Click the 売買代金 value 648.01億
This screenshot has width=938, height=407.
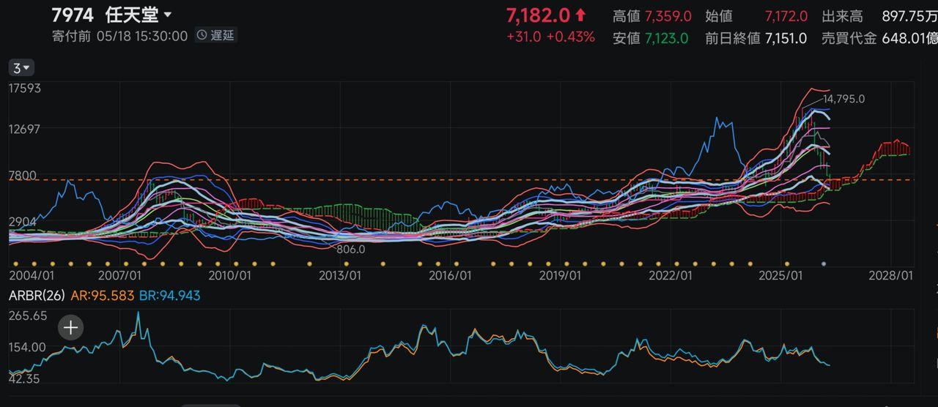coord(909,38)
